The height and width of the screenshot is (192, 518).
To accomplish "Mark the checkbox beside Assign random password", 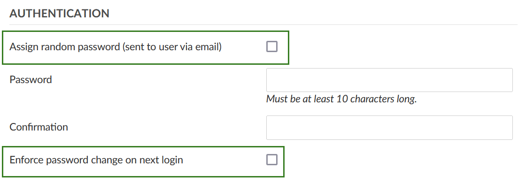I will click(272, 46).
